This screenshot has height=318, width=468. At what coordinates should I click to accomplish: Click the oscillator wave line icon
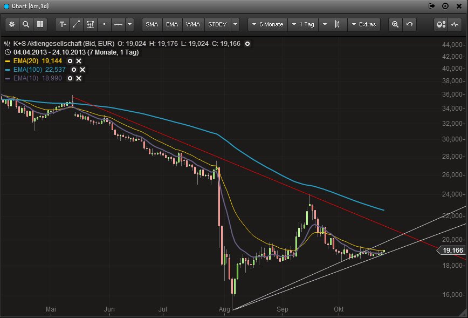[x=455, y=24]
